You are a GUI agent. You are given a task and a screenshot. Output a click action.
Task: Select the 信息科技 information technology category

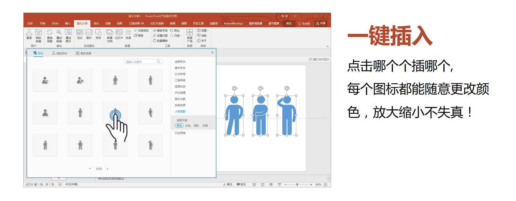180,87
